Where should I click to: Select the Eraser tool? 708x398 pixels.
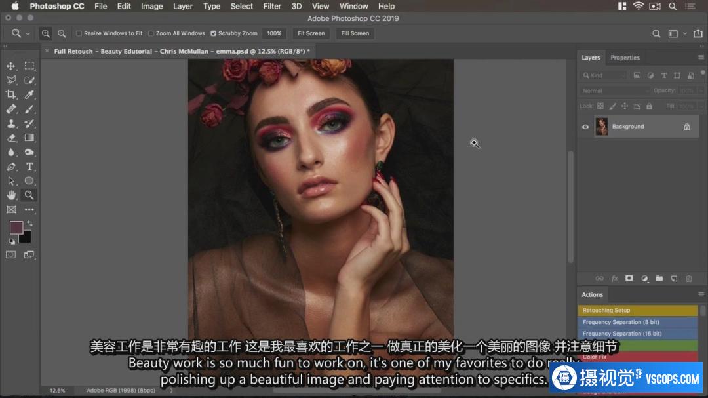(11, 138)
